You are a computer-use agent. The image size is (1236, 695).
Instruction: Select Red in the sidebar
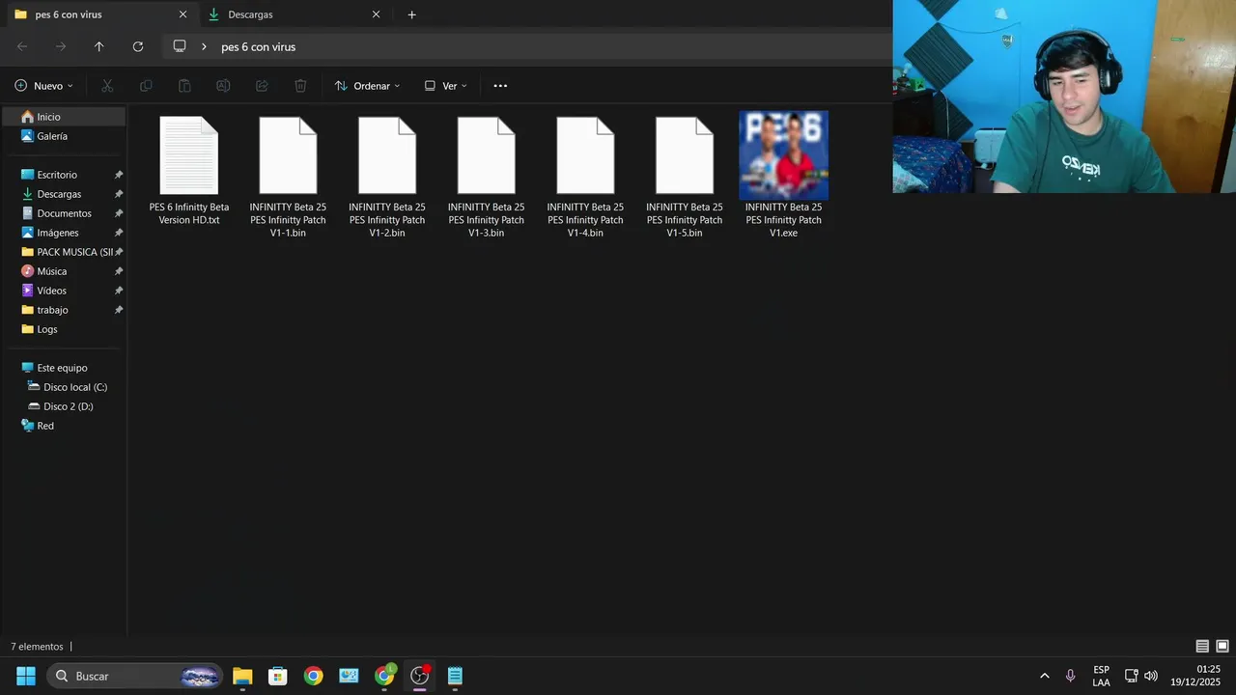point(64,426)
